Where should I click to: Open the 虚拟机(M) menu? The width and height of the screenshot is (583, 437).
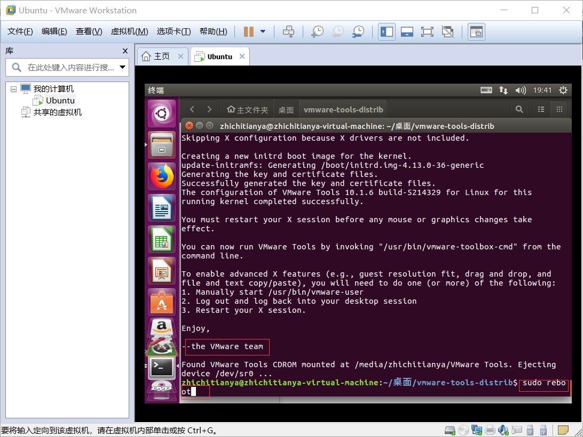coord(129,31)
